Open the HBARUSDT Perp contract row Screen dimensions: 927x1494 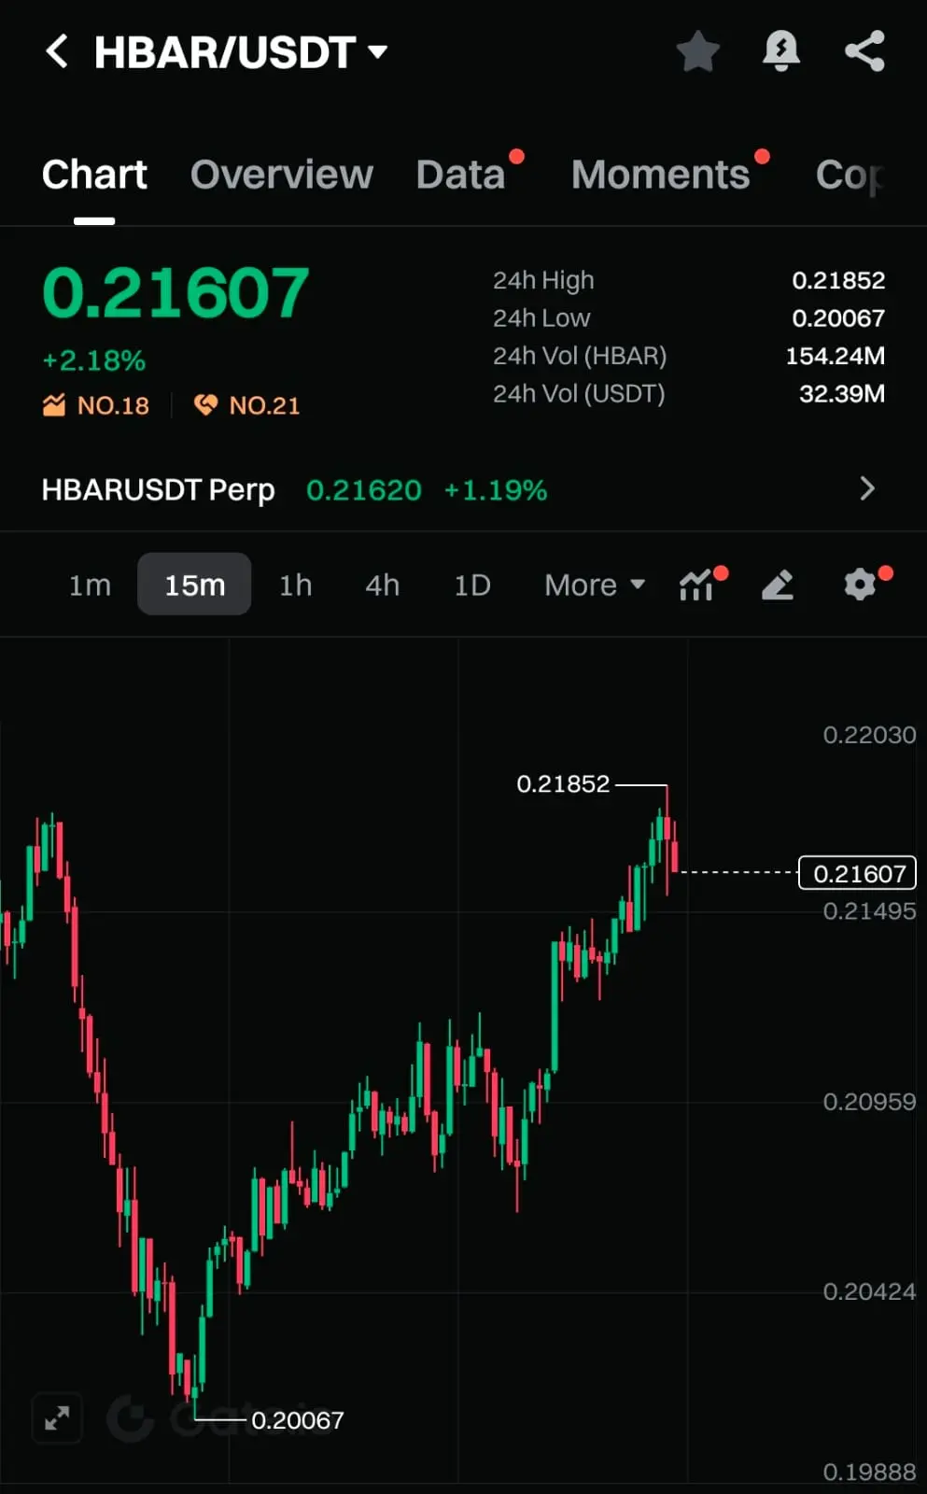[463, 489]
